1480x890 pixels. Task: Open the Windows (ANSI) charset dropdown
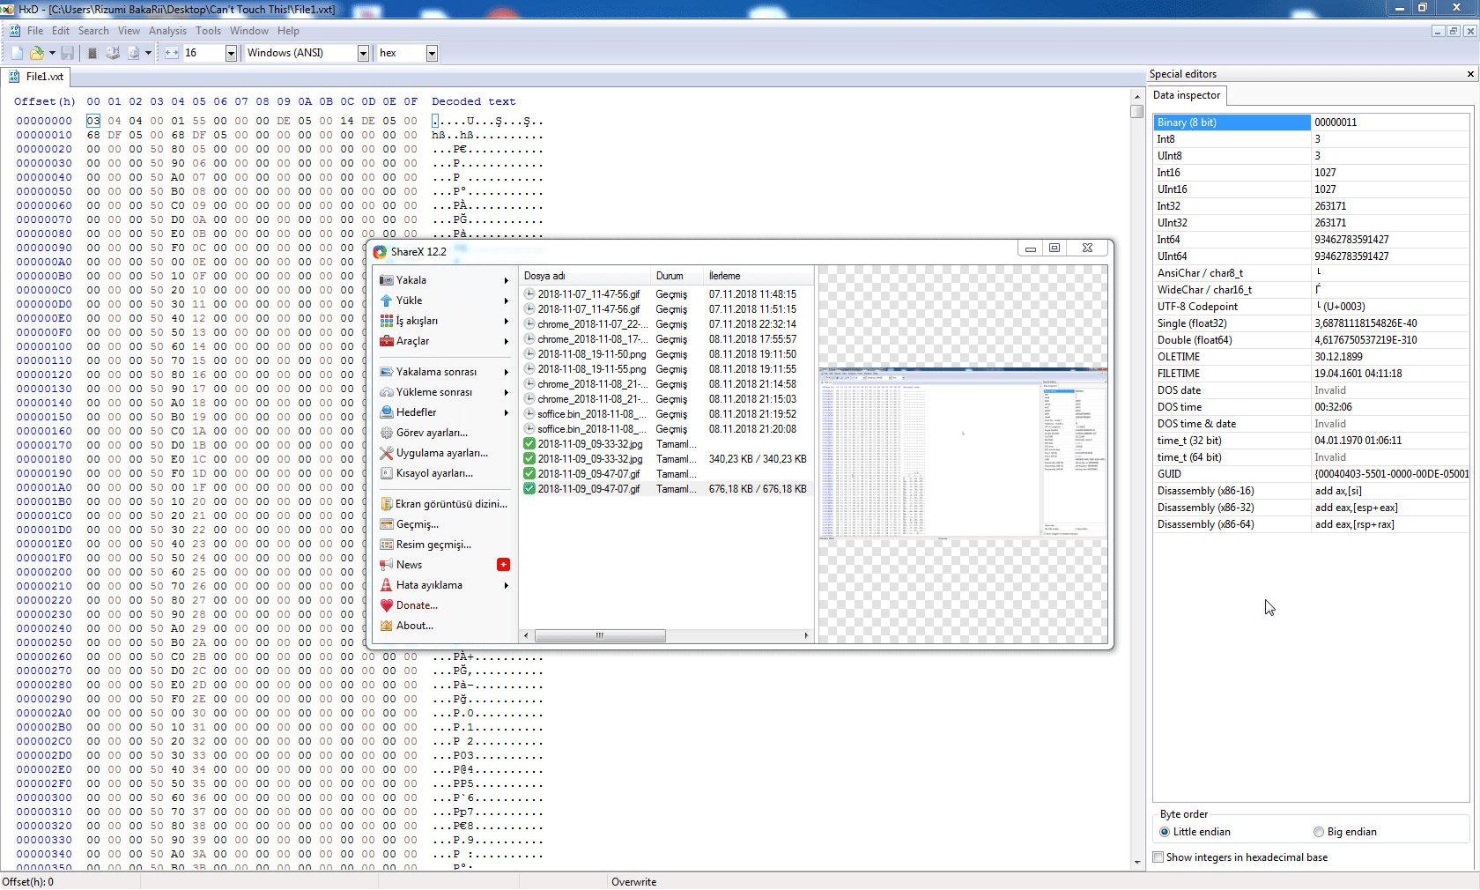pos(362,53)
